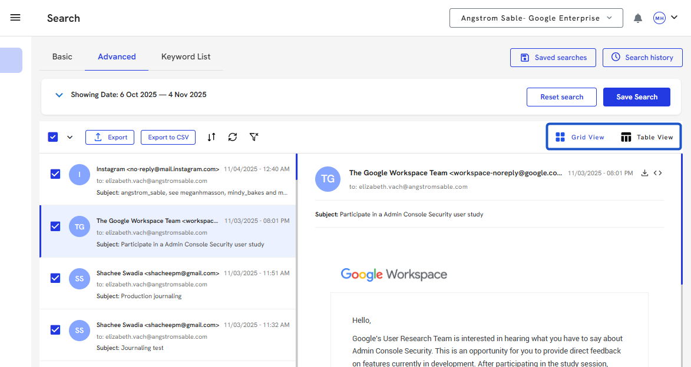Switch to the Basic search tab
This screenshot has height=367, width=691.
(62, 57)
